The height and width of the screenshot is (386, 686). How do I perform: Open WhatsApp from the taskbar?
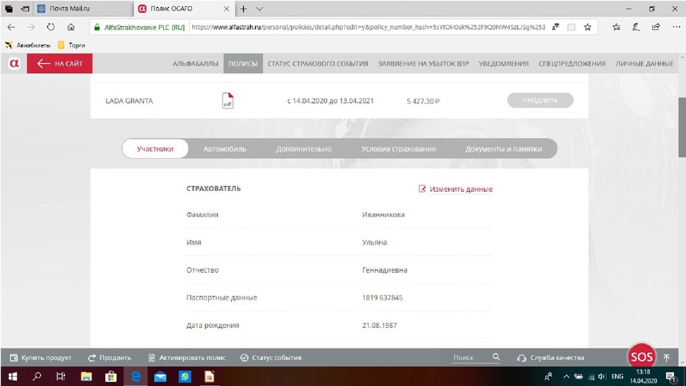click(x=185, y=377)
